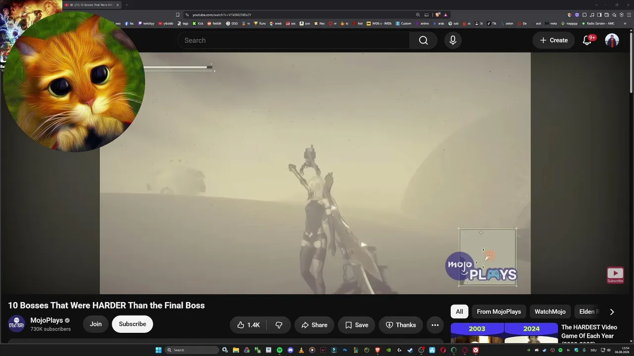
Task: Open the HARDEST Video Game recommended thumbnail
Action: [x=504, y=333]
